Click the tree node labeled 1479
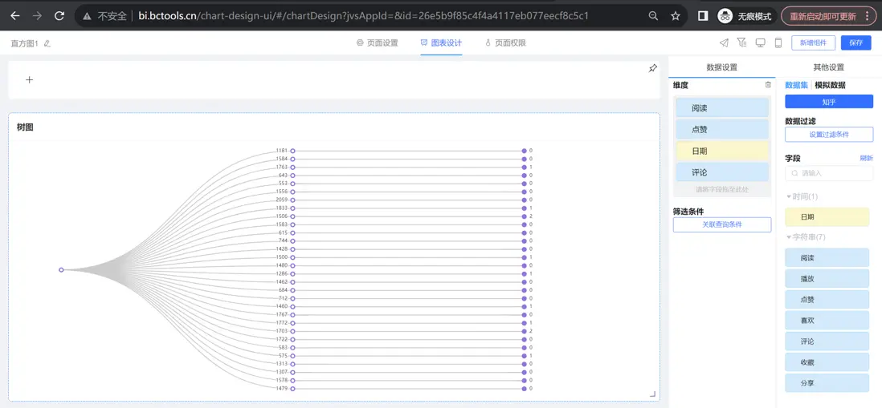 tap(292, 388)
